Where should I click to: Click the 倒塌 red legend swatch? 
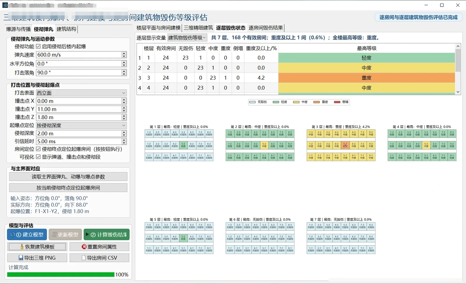(337, 102)
